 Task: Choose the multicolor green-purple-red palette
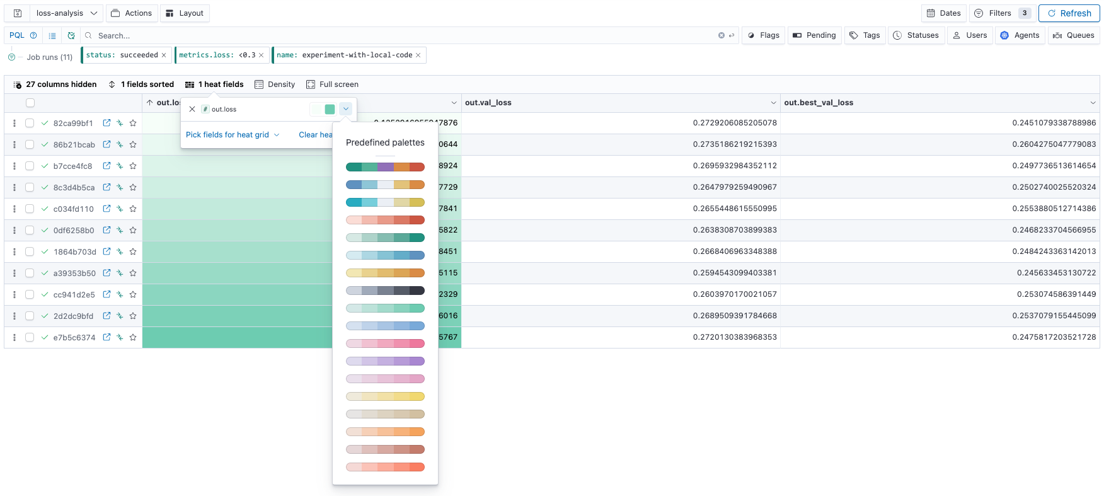(385, 167)
